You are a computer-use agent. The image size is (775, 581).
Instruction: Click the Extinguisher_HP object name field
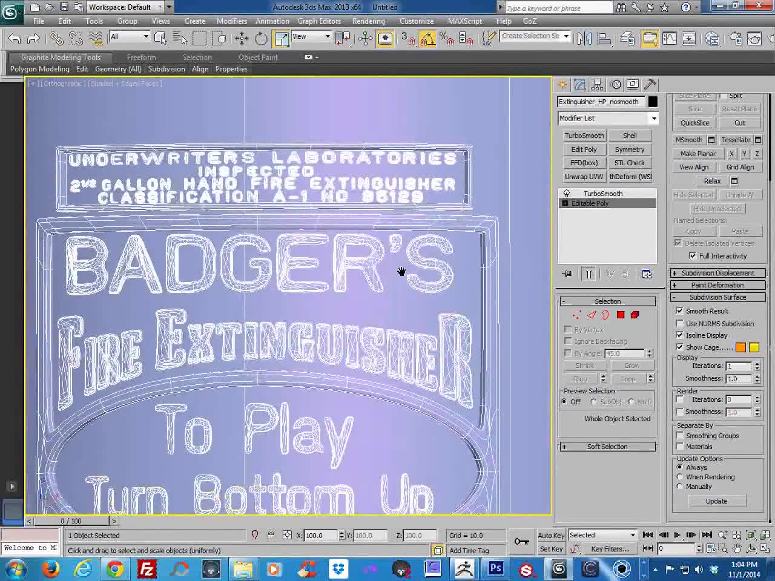pyautogui.click(x=601, y=102)
